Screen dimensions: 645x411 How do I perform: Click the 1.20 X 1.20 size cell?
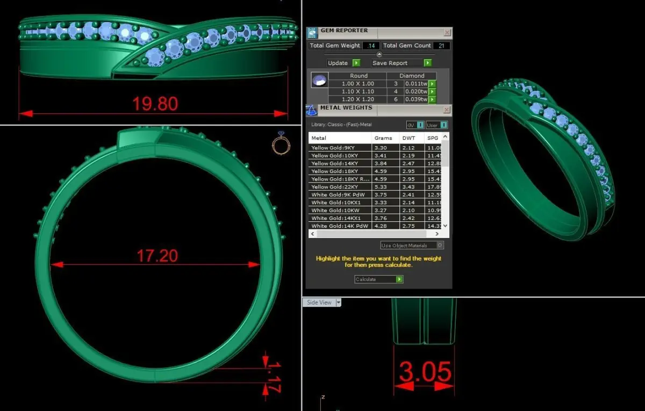tap(358, 99)
